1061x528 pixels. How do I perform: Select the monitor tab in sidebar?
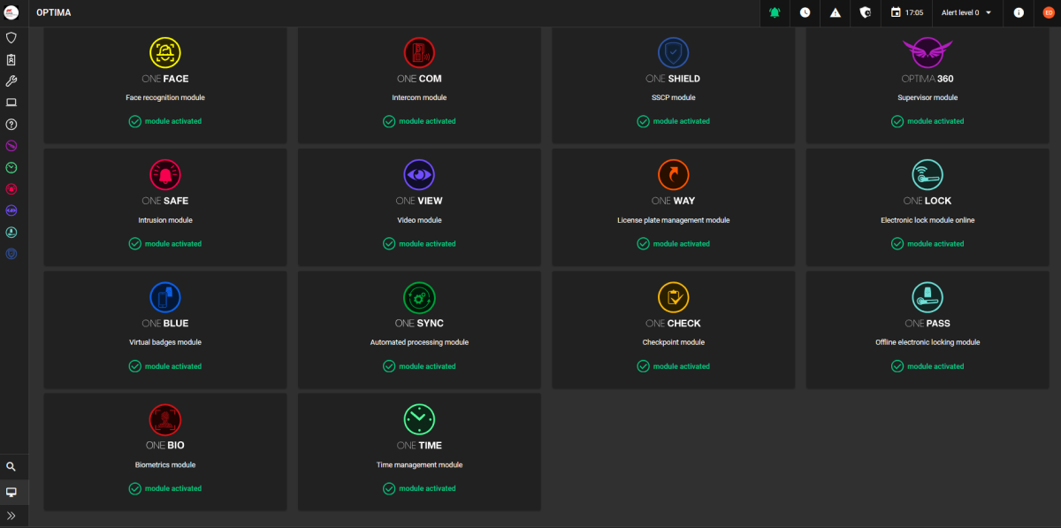(11, 492)
